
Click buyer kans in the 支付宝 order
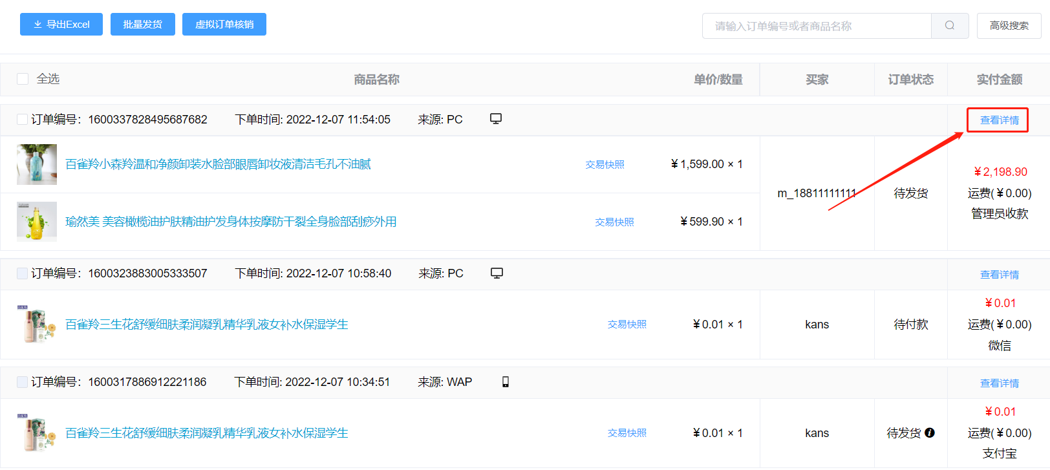817,433
